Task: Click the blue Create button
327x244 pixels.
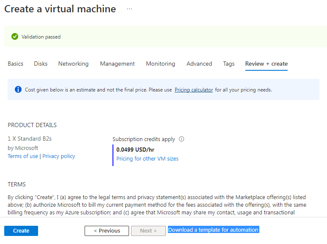Action: coord(21,230)
